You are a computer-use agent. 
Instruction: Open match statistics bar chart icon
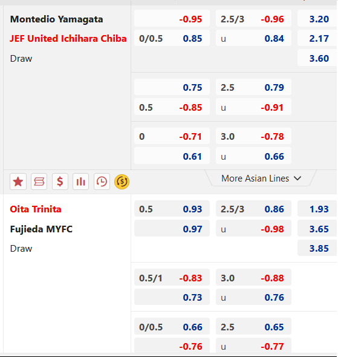81,182
